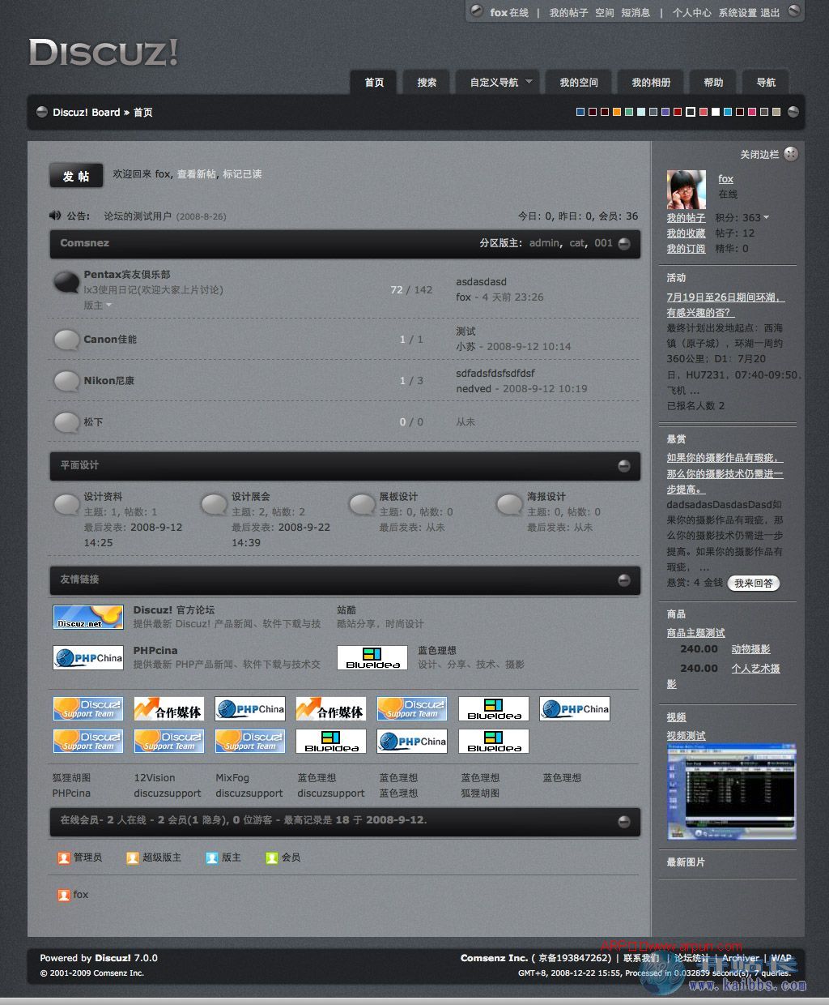Expand the 自定义导航 dropdown arrow

(529, 81)
